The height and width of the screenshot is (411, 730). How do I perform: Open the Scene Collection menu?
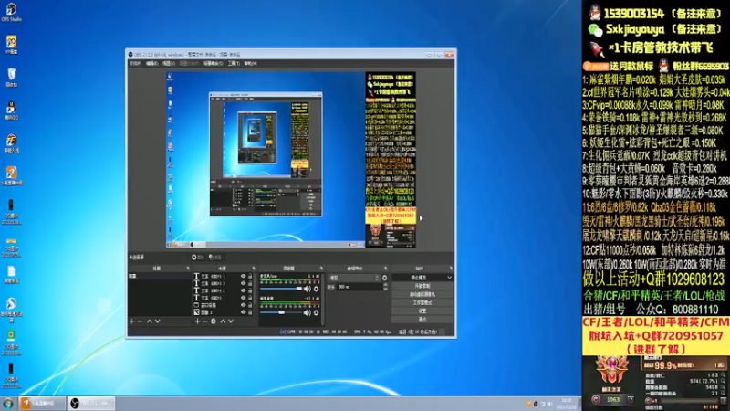pos(213,63)
